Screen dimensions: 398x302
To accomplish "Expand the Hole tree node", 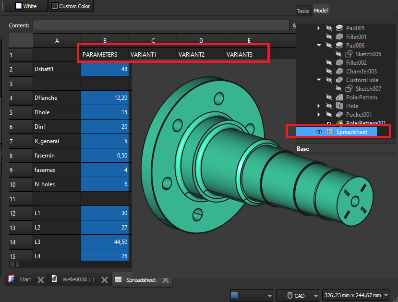I will coord(319,106).
